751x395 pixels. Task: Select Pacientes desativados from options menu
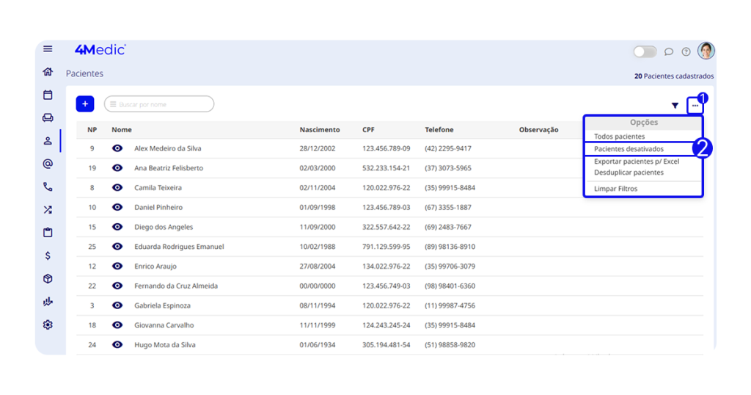tap(629, 149)
